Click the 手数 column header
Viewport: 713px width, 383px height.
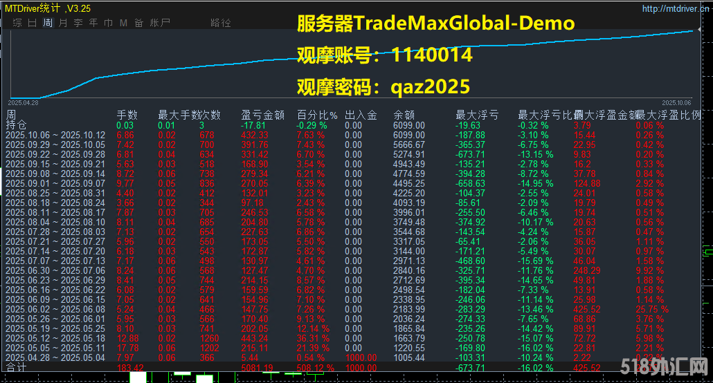(127, 115)
